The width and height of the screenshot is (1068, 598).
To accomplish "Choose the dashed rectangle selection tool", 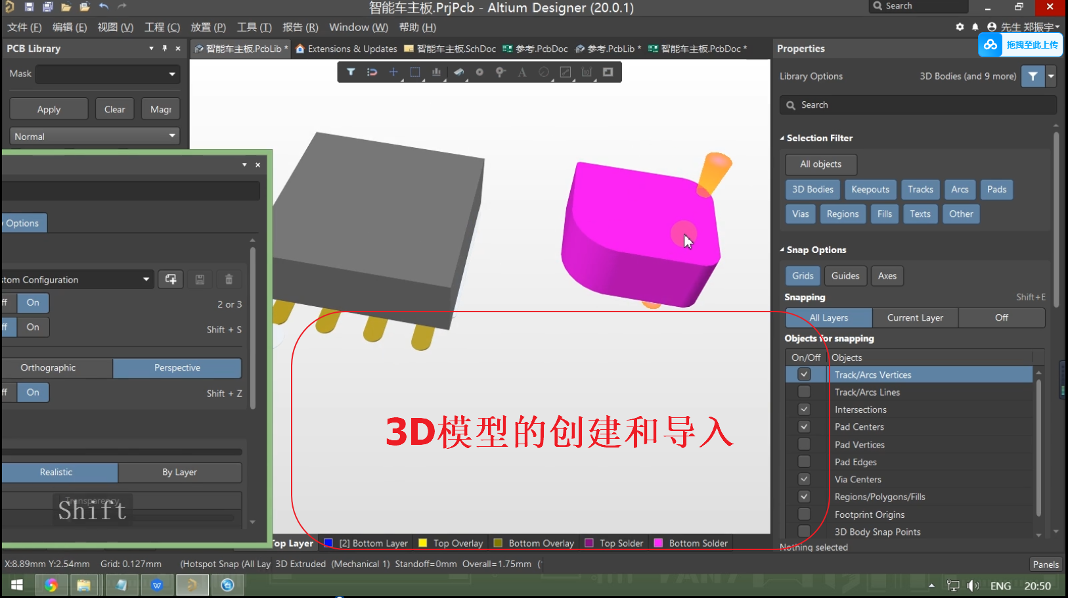I will [415, 72].
